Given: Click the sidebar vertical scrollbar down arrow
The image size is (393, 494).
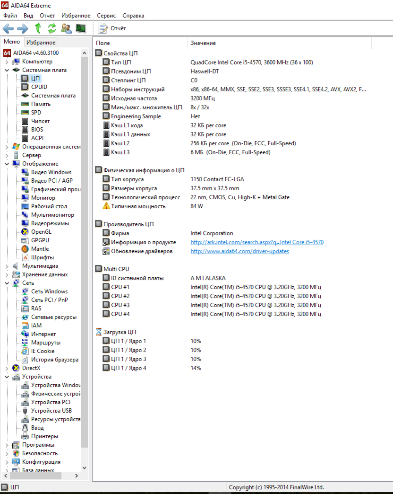Looking at the screenshot, I should (x=84, y=468).
